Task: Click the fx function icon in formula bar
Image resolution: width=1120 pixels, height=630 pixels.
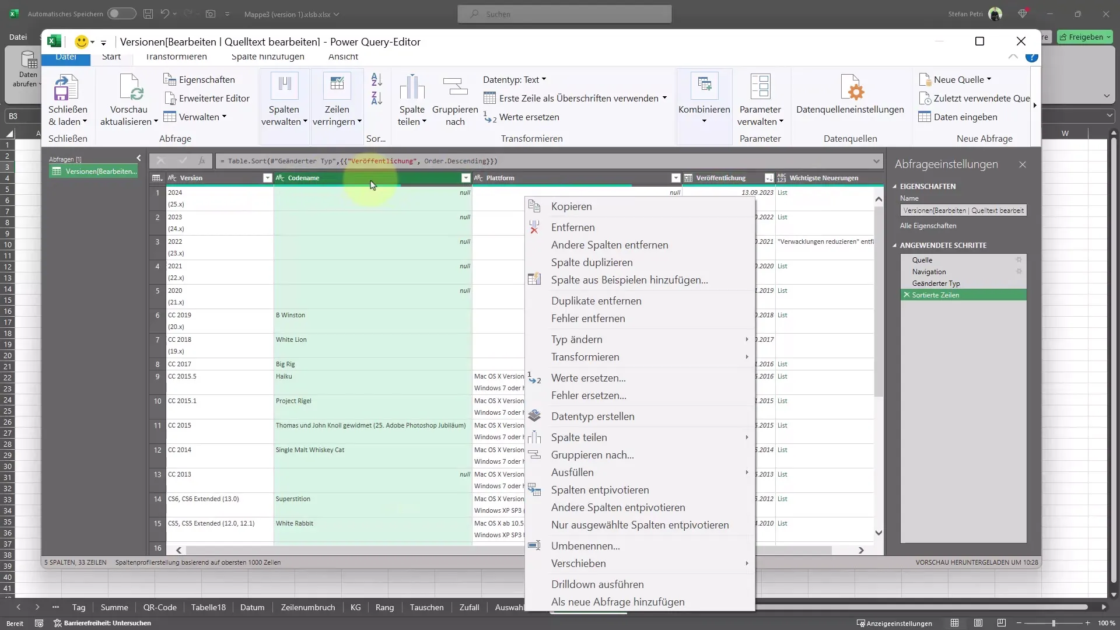Action: (202, 161)
